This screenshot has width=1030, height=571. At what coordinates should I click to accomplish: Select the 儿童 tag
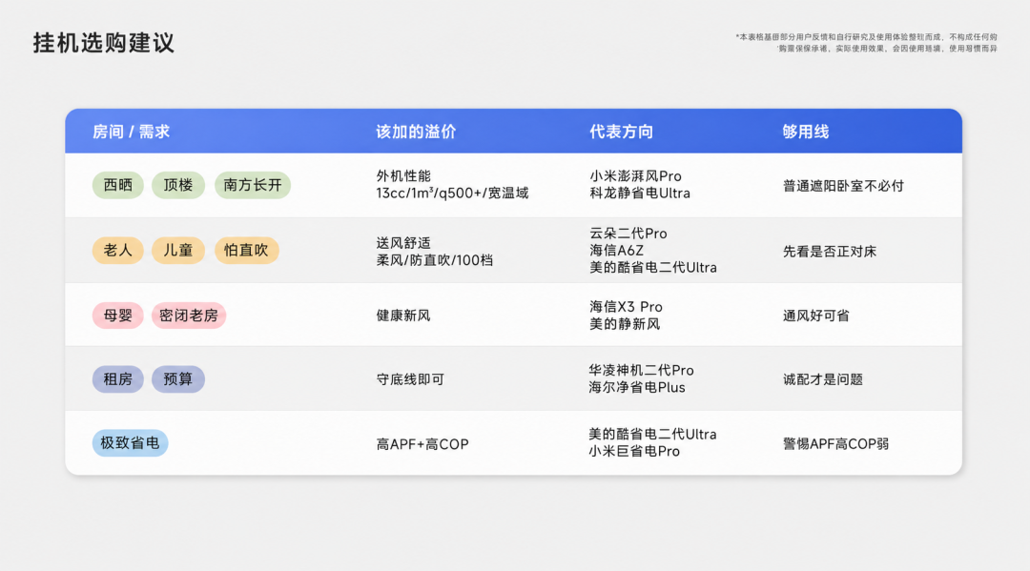178,250
